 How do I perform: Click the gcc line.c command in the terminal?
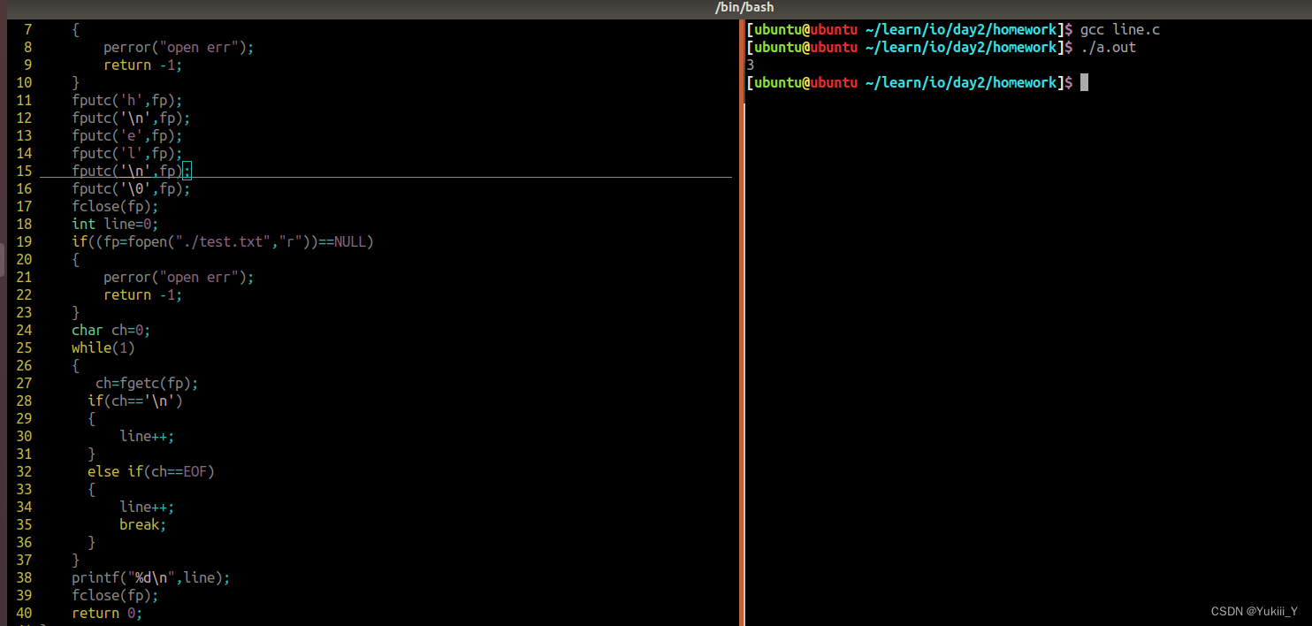(x=1119, y=29)
